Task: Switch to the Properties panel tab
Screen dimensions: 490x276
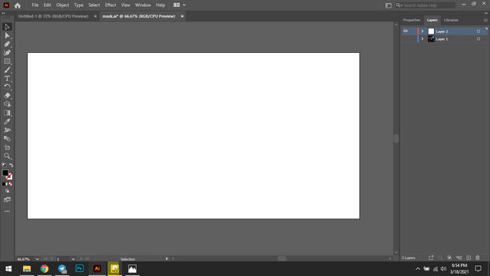Action: 412,20
